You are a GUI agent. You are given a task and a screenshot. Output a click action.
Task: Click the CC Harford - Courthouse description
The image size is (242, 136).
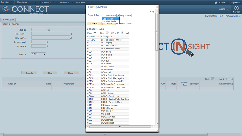[x=112, y=76]
